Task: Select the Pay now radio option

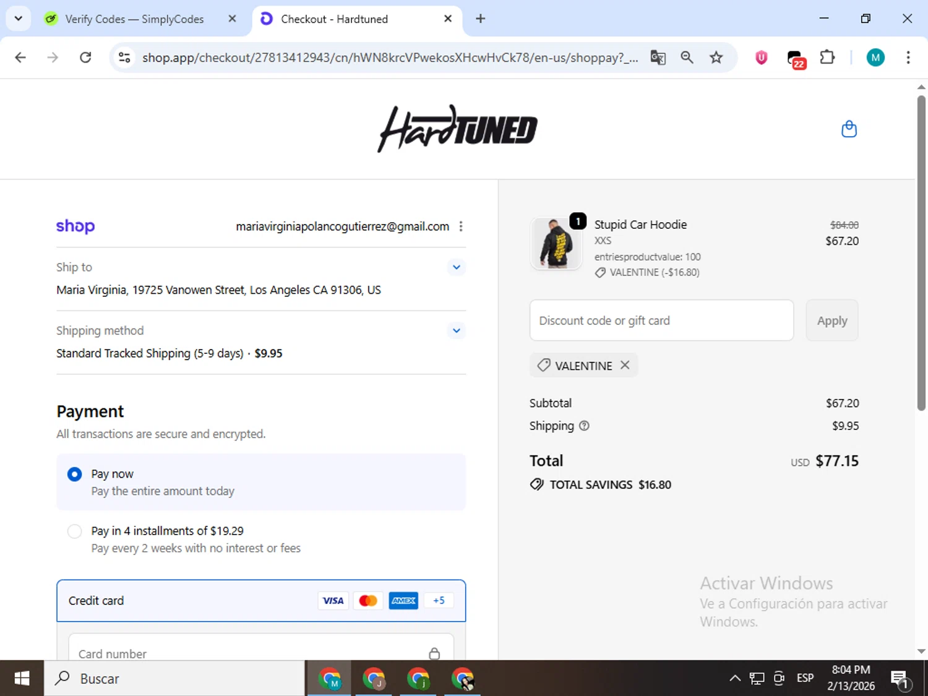Action: click(74, 474)
